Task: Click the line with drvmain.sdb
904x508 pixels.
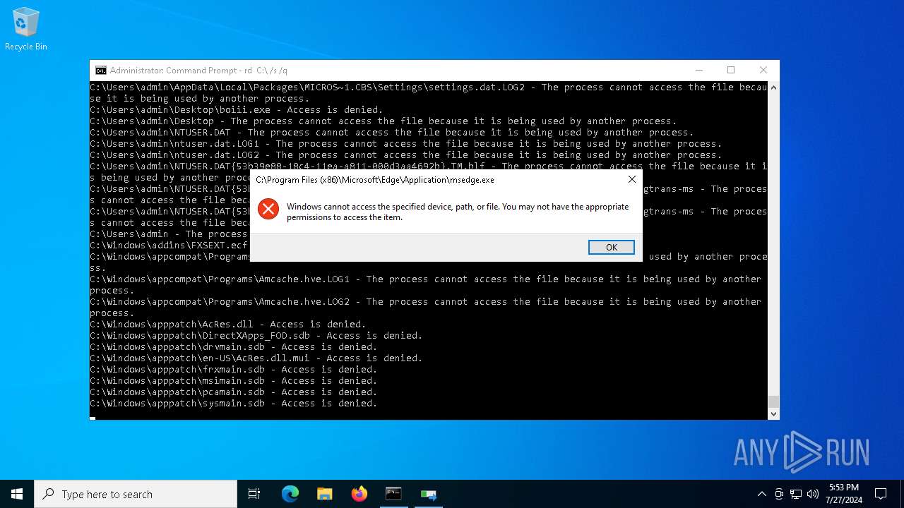Action: 234,347
